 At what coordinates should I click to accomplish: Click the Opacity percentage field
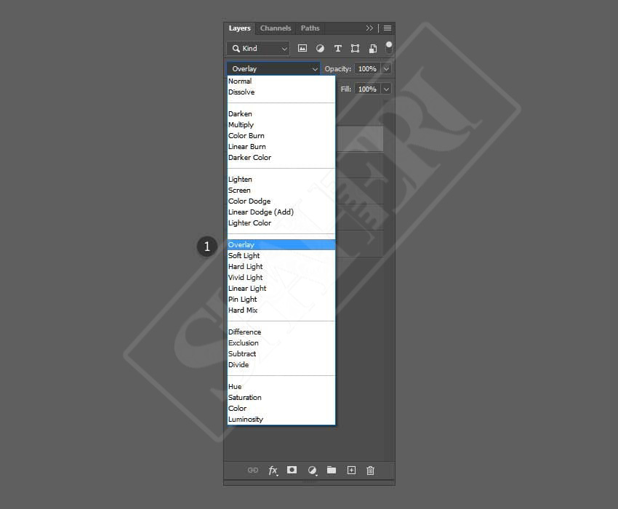click(366, 69)
